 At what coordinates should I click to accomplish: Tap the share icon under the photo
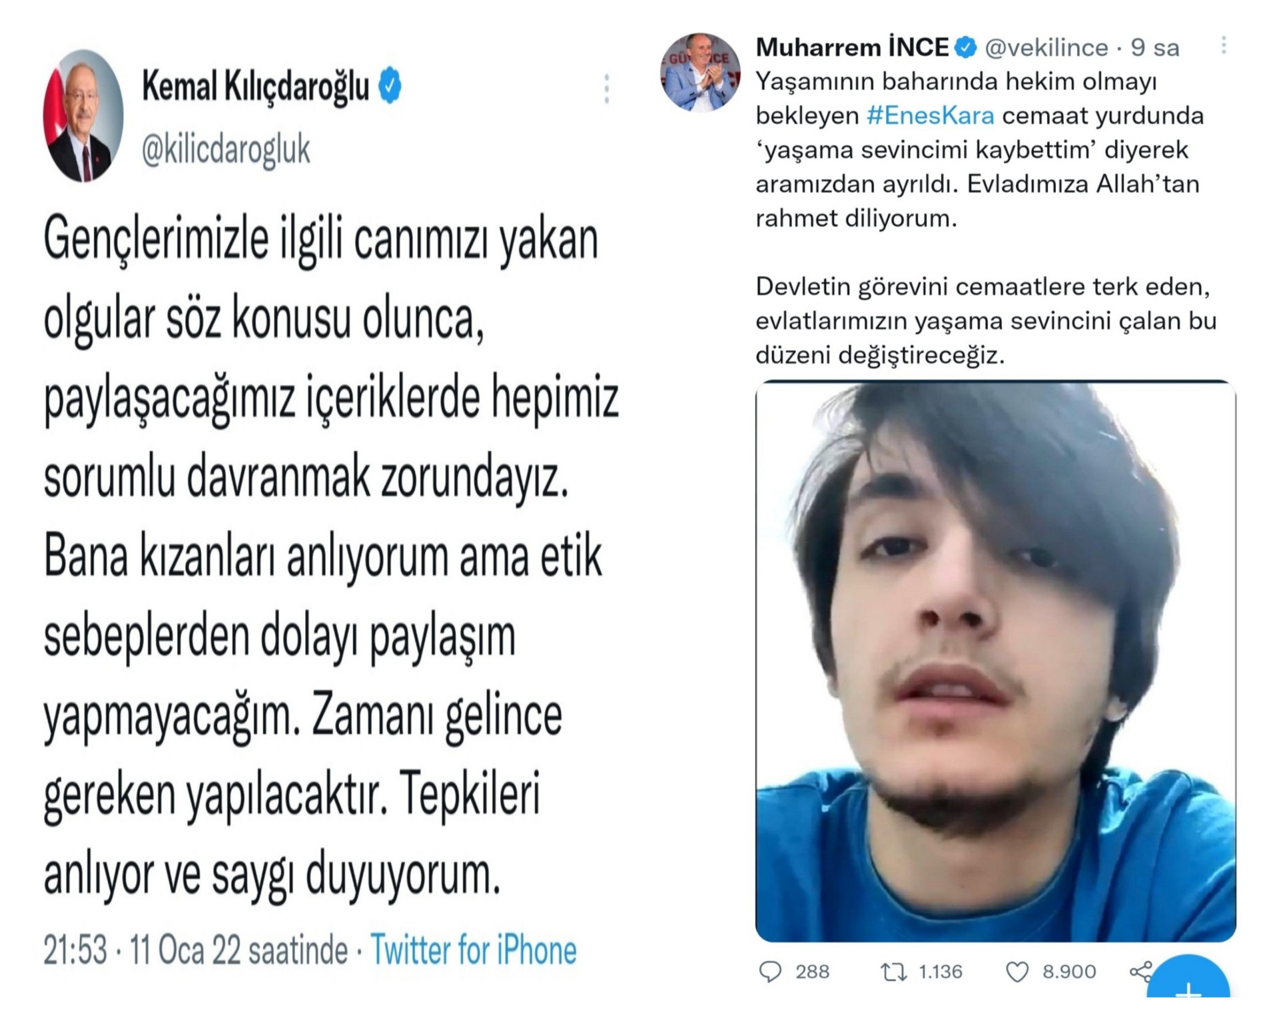coord(1140,972)
